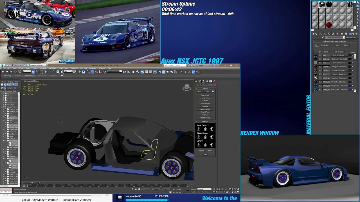Viewport: 360px width, 202px height.
Task: Choose the Select and Move tool
Action: 50,72
